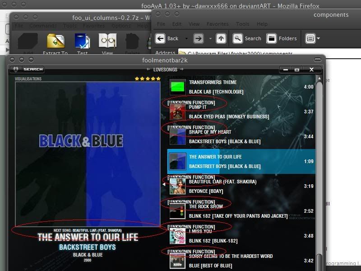361x271 pixels.
Task: Open the View menu in components window
Action: coord(194,24)
